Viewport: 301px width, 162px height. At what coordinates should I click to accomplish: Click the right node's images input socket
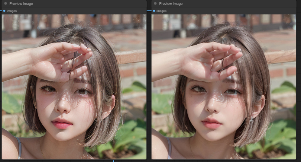coord(154,11)
